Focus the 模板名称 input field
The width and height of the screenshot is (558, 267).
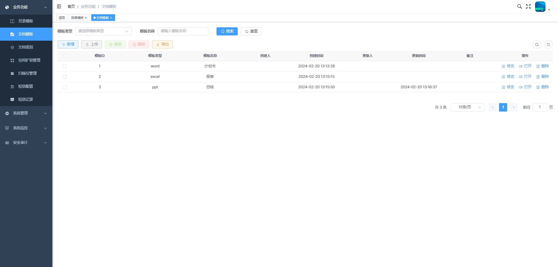(183, 31)
